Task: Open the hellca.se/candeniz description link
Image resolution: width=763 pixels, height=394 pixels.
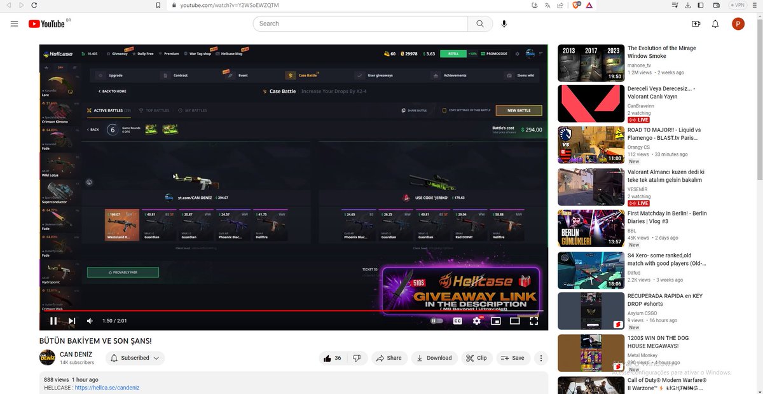Action: tap(107, 387)
